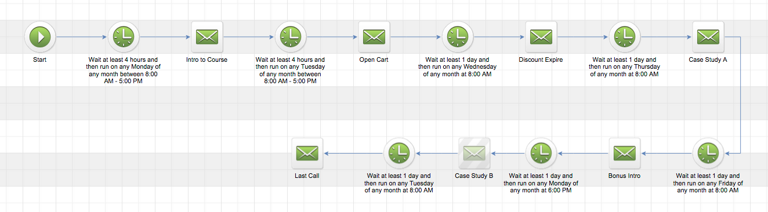The image size is (768, 212).
Task: Select the Thursday 8:00 AM wait timer
Action: pos(625,37)
